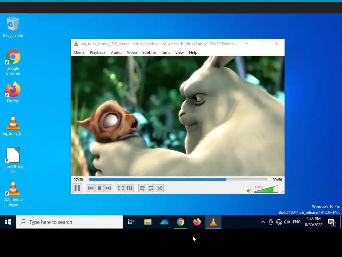The width and height of the screenshot is (342, 257).
Task: Click the VLC cone icon in title bar
Action: point(76,44)
